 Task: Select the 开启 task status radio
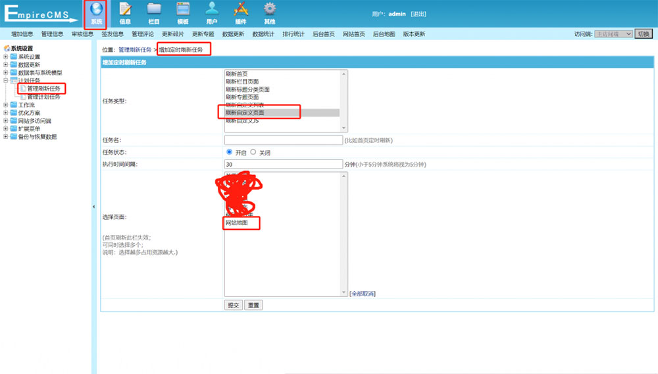point(229,152)
